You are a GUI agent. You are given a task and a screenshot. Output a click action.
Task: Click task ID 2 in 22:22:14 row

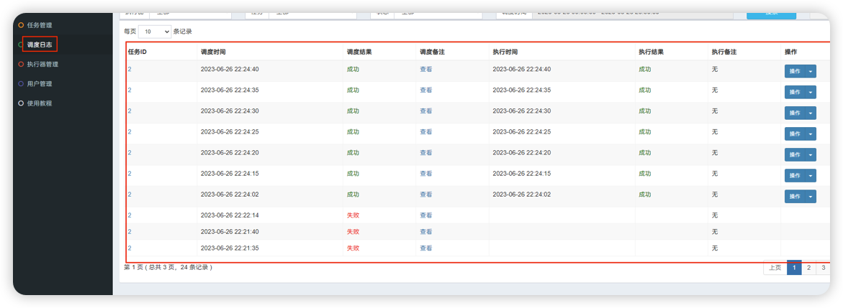click(130, 215)
